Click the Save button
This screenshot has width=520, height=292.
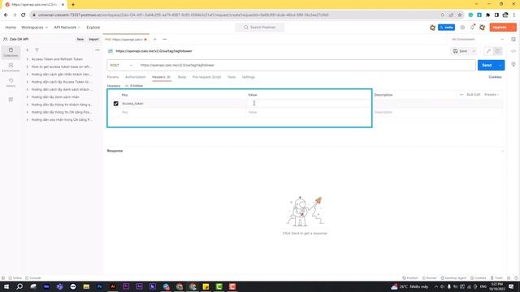(461, 51)
